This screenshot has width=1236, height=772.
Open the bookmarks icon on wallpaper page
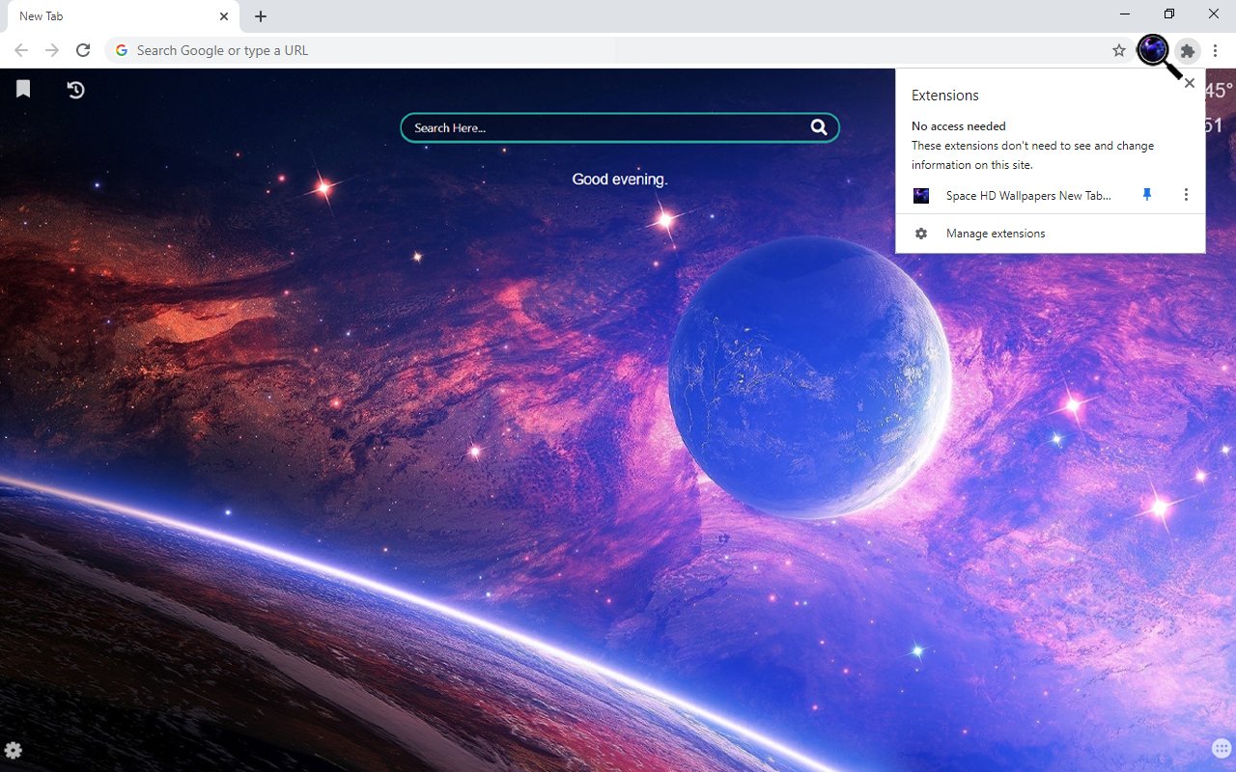click(23, 89)
